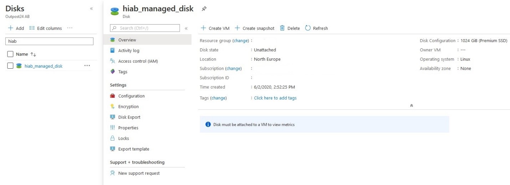Open the ellipsis menu for hiab_managed_disk row

(87, 66)
